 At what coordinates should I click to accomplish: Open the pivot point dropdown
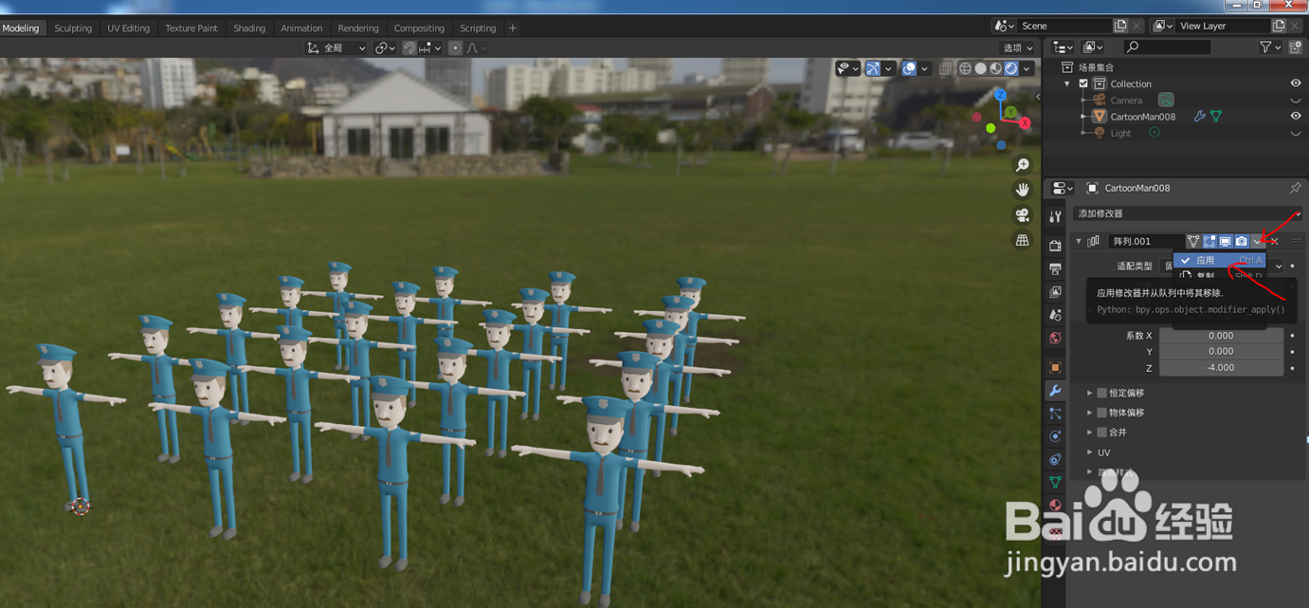[384, 47]
